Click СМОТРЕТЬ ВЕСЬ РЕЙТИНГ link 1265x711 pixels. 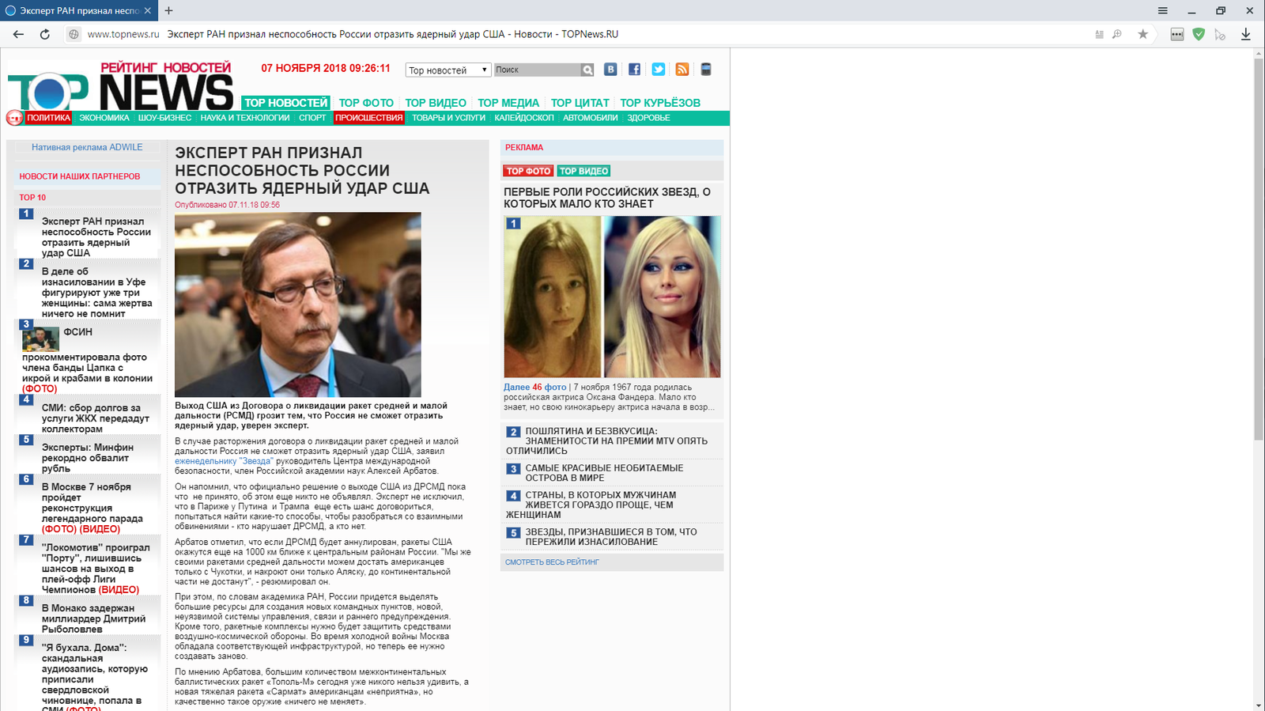tap(552, 562)
